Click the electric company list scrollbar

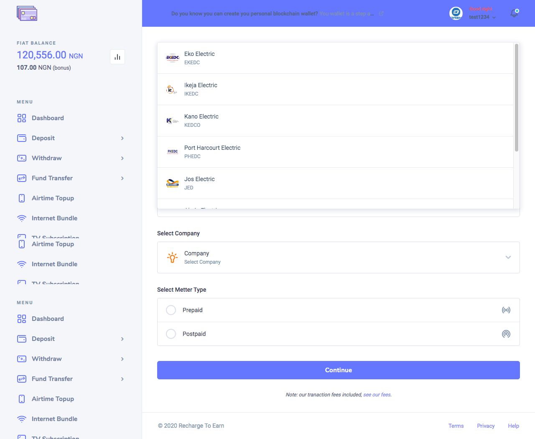click(x=517, y=97)
